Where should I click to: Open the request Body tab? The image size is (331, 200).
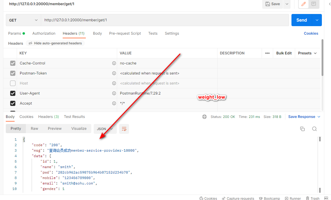[x=97, y=33]
